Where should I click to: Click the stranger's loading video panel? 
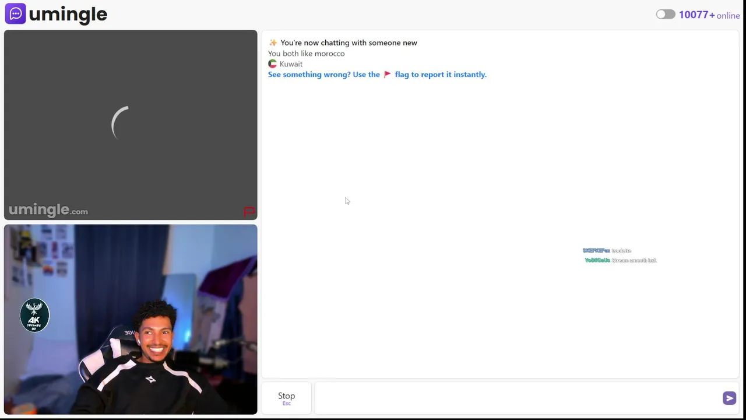point(131,125)
